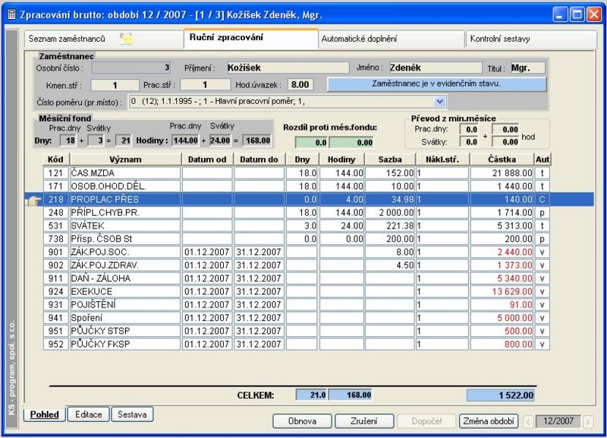Click the Sazba column header

click(390, 159)
